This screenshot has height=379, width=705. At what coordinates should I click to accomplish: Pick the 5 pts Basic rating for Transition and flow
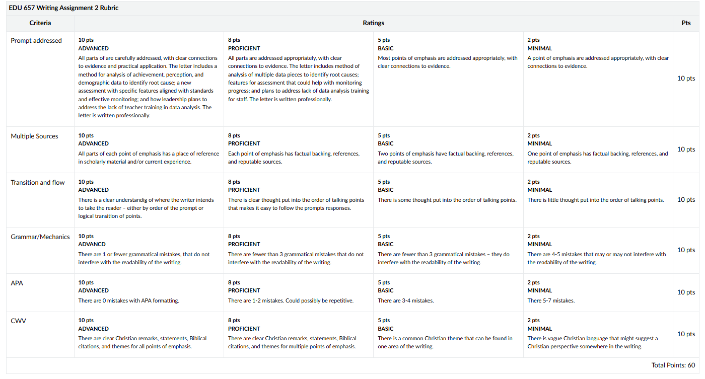tap(448, 200)
